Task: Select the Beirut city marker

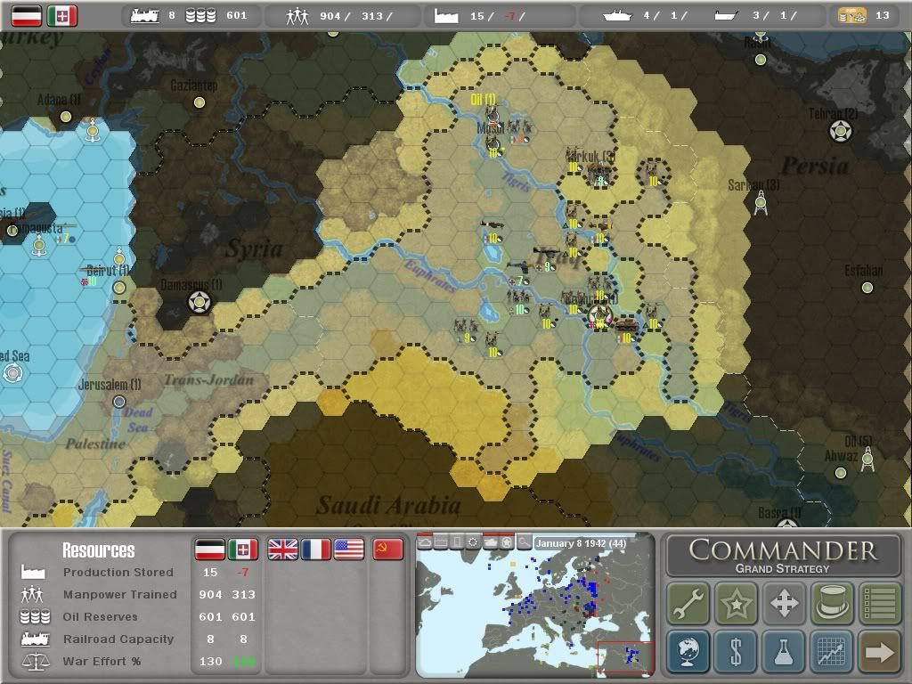Action: 119,288
